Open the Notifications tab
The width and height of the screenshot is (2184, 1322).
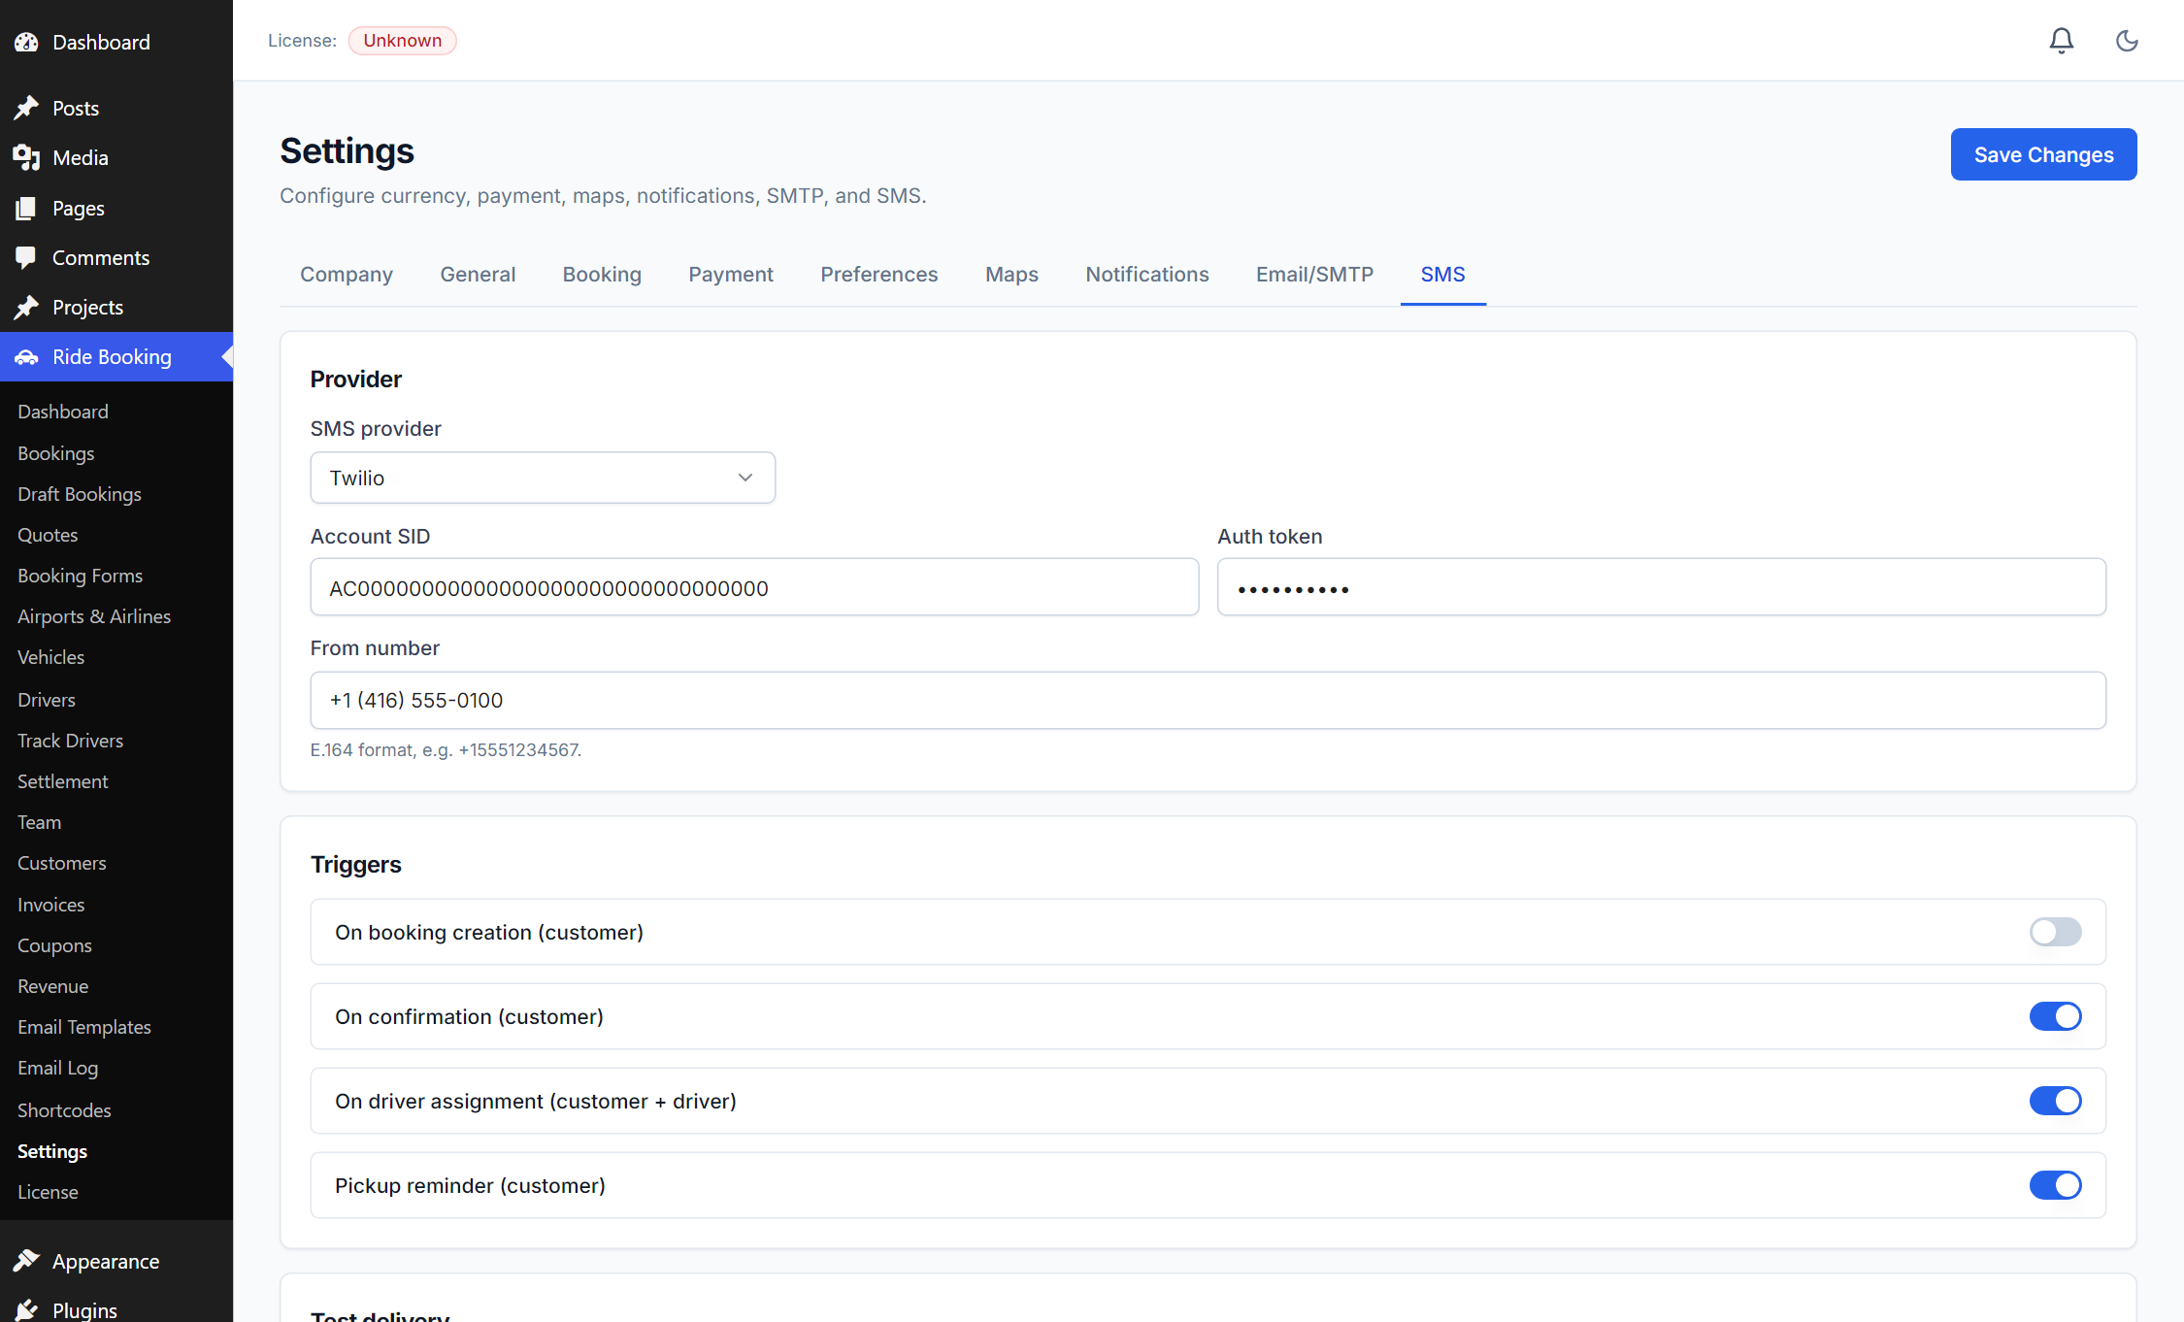[x=1147, y=275]
